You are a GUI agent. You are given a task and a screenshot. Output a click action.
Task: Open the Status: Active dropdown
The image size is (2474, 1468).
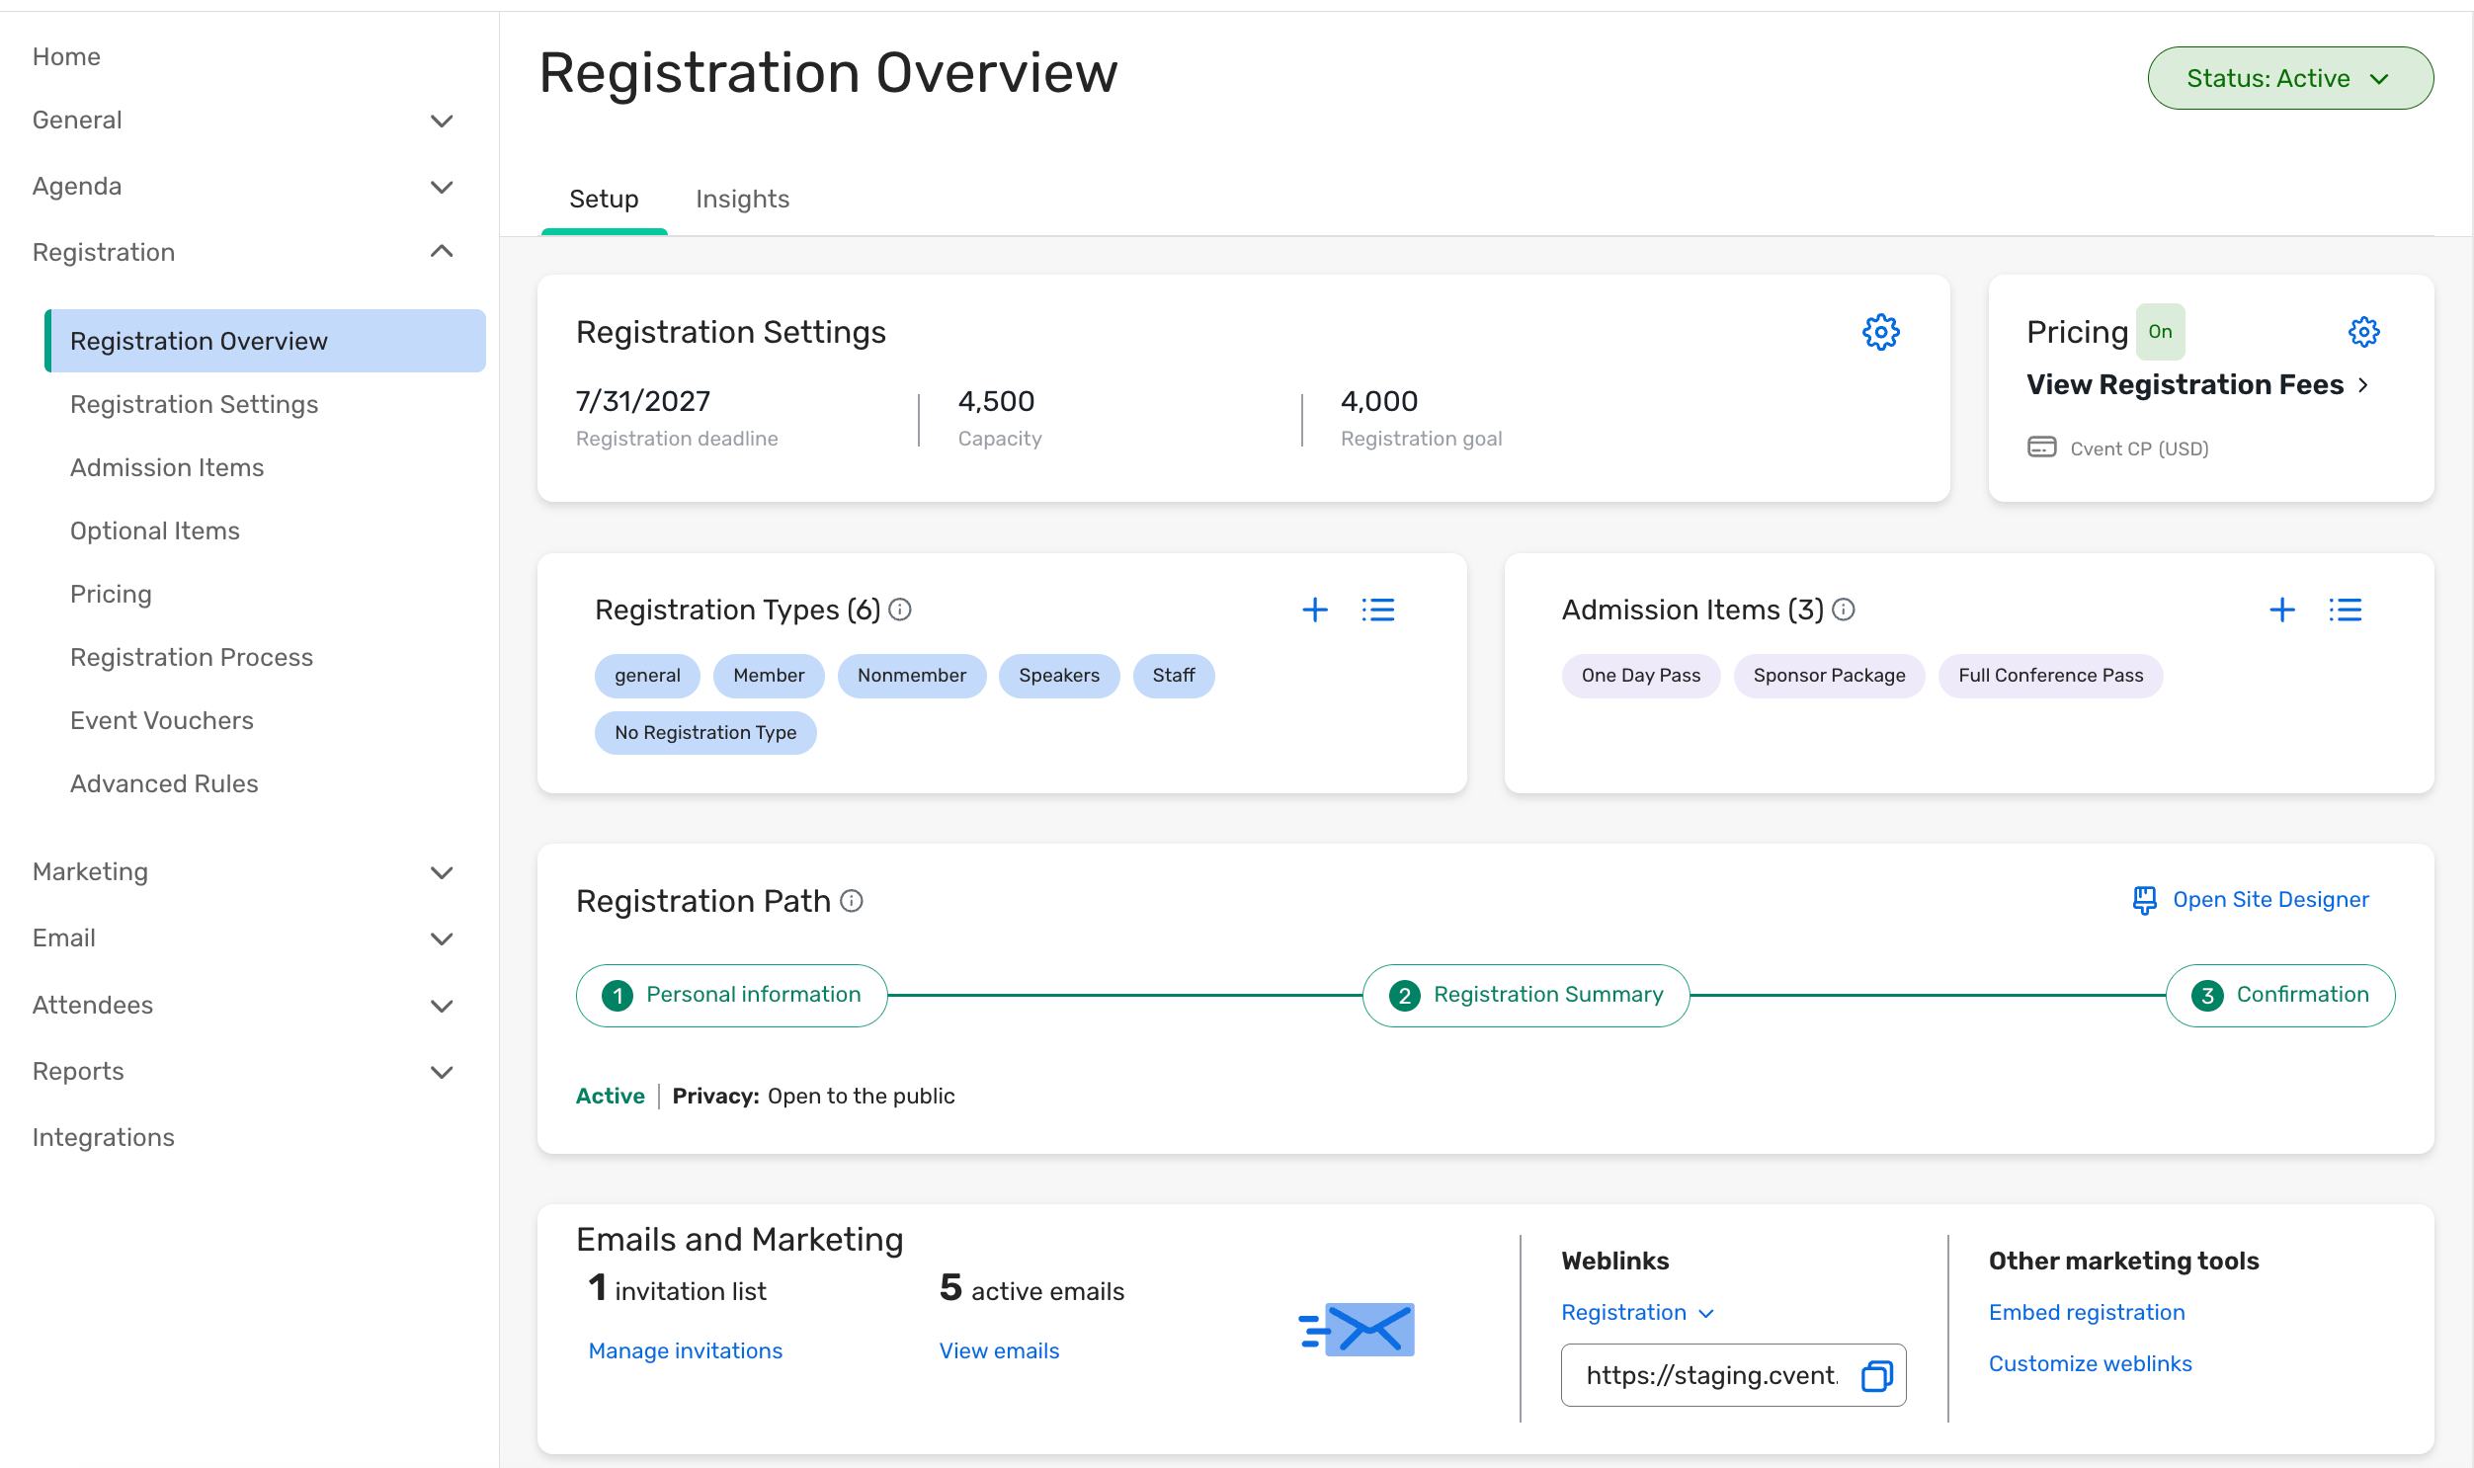(x=2289, y=78)
